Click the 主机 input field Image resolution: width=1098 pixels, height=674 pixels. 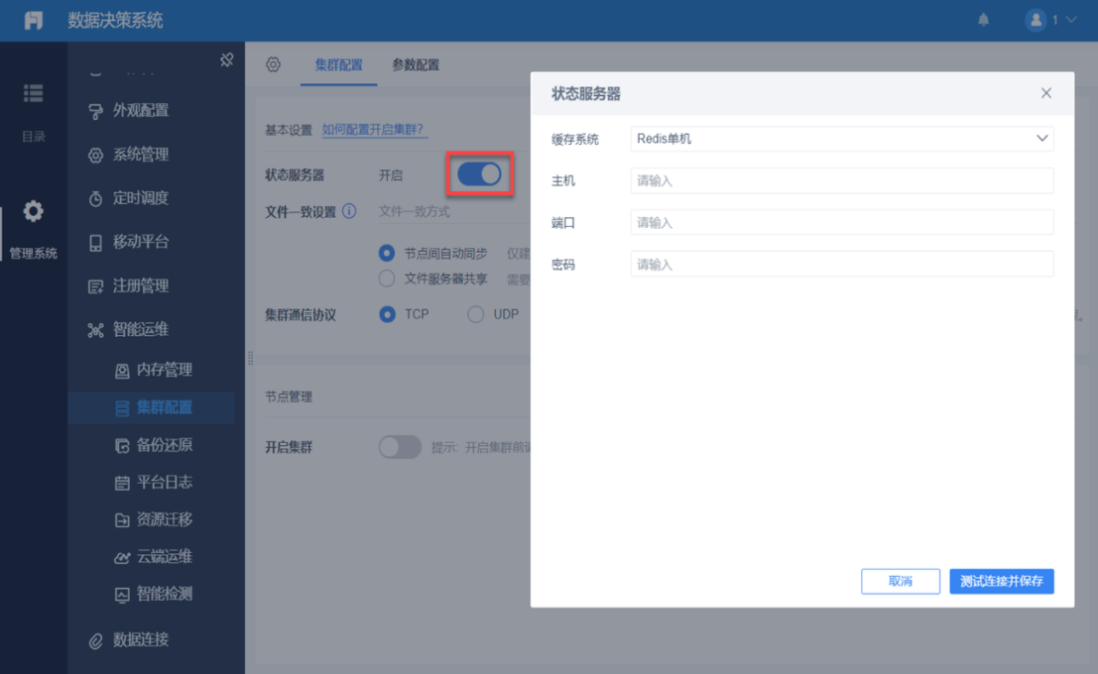842,180
